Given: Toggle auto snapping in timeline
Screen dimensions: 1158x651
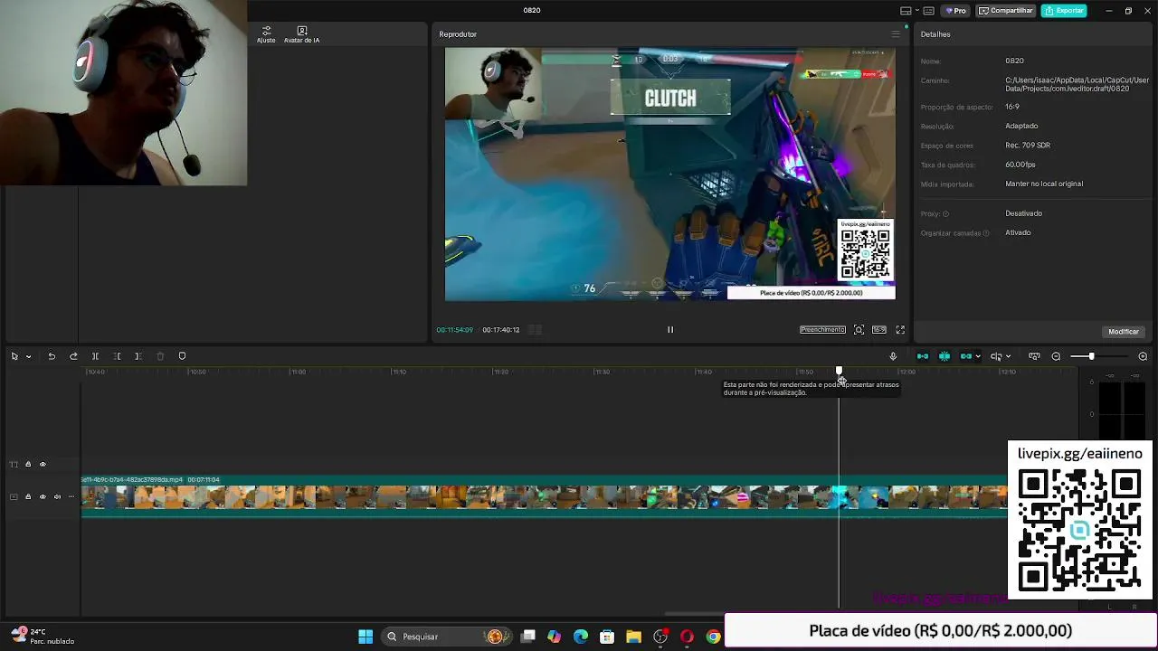Looking at the screenshot, I should (x=944, y=356).
